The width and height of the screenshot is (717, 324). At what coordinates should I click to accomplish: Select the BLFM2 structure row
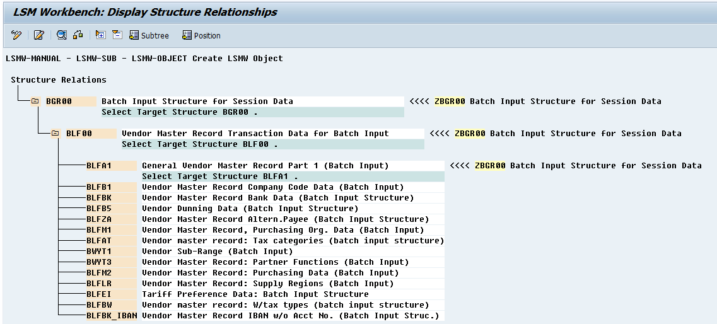pyautogui.click(x=265, y=273)
